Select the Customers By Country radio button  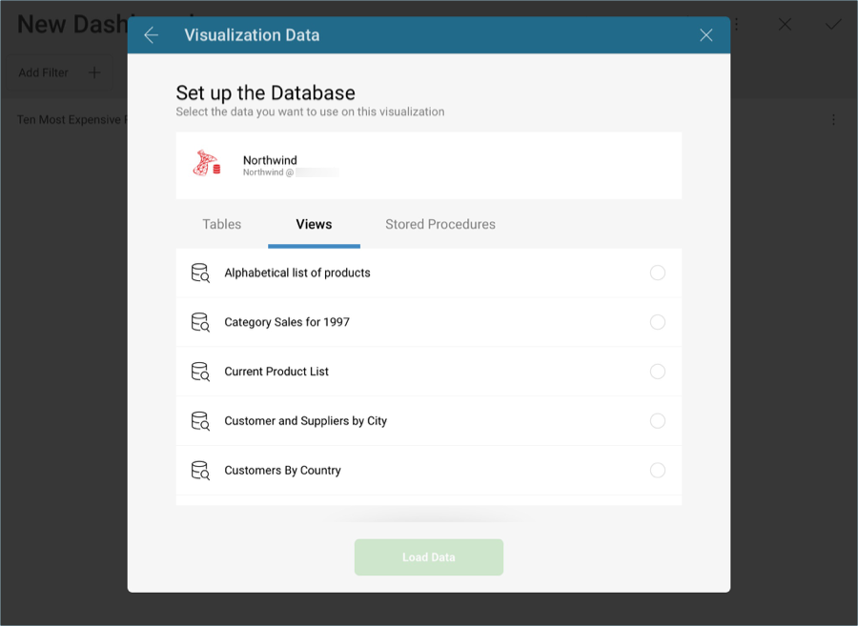coord(657,470)
